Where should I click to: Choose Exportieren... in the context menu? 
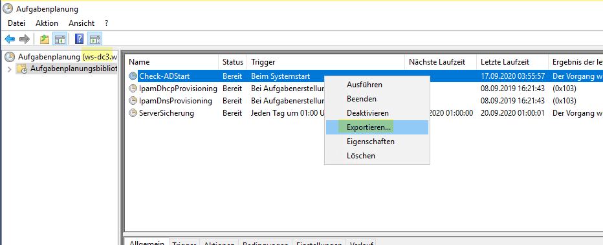(x=377, y=127)
